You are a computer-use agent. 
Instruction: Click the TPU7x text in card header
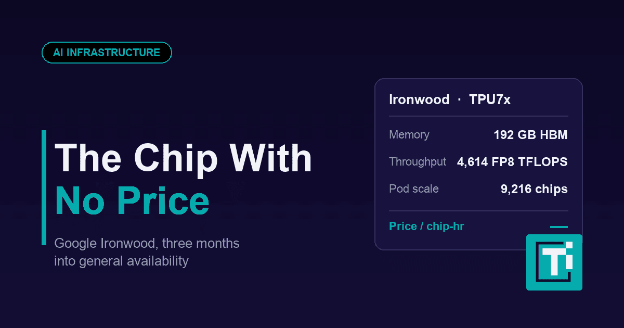[x=490, y=100]
